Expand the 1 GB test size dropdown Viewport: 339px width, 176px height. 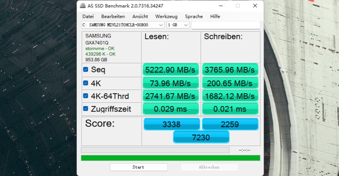click(178, 25)
